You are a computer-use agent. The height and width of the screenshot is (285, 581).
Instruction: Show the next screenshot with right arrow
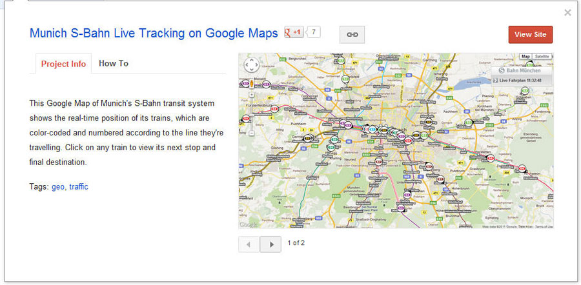click(270, 244)
